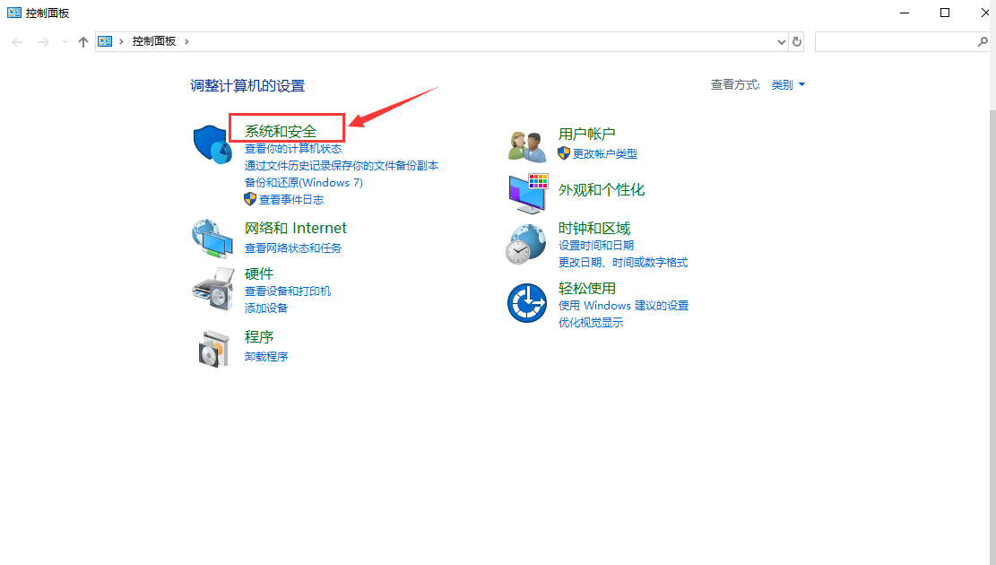Click the Clock and Region globe-clock icon
The image size is (996, 565).
(526, 244)
